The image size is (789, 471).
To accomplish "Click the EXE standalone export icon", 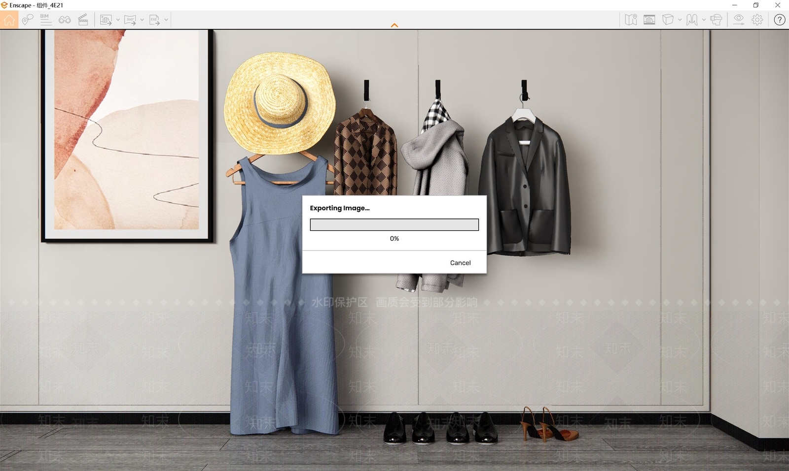I will (x=154, y=20).
